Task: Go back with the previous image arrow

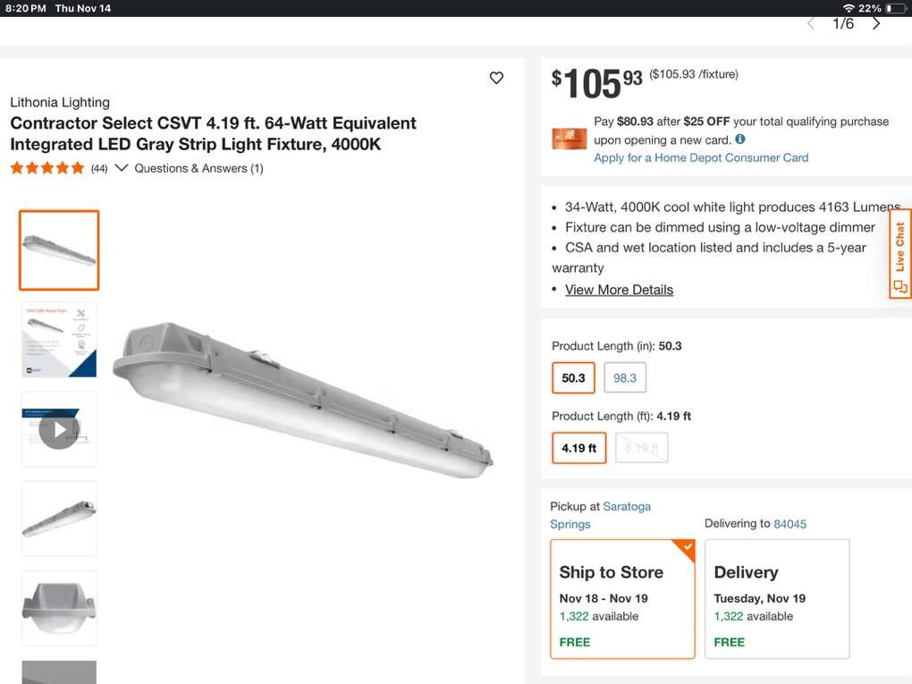Action: pos(810,23)
